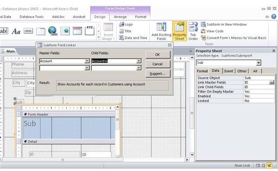Select the Option Group XYZ control icon

click(89, 31)
